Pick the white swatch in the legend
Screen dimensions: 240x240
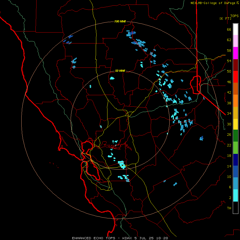235,29
